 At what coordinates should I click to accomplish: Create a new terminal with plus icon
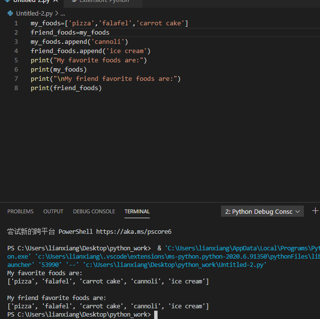coord(315,211)
